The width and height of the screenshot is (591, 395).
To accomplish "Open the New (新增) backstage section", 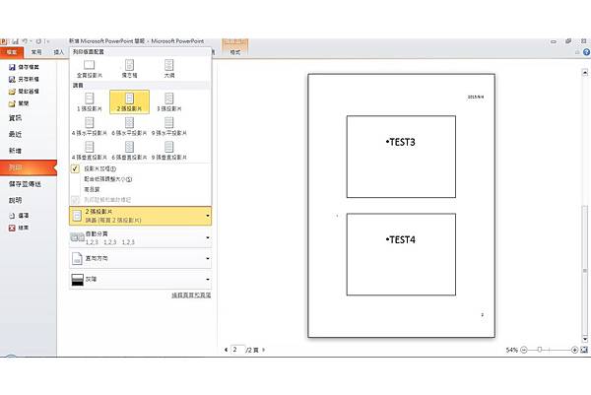I will click(x=16, y=151).
